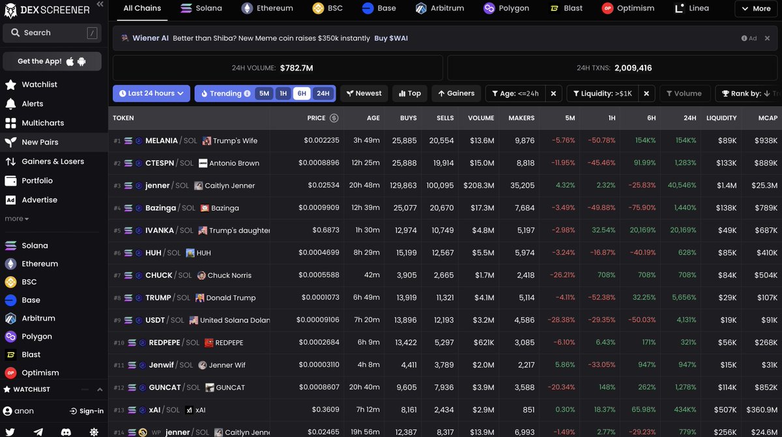Viewport: 782px width, 437px height.
Task: Switch to Base chain tab
Action: click(379, 8)
